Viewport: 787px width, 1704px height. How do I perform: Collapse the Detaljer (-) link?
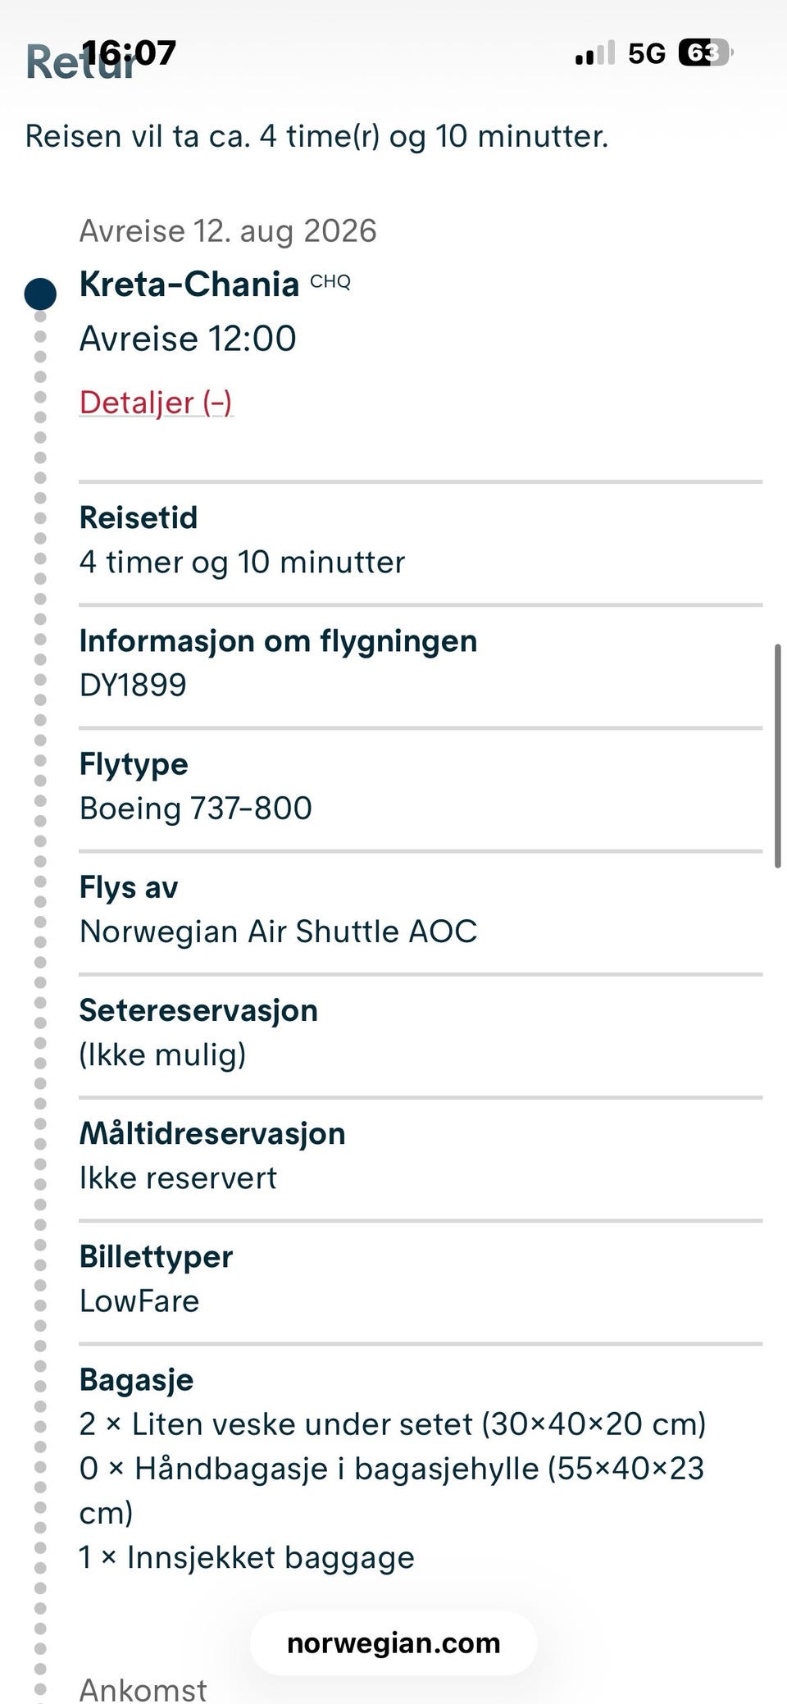[x=156, y=402]
